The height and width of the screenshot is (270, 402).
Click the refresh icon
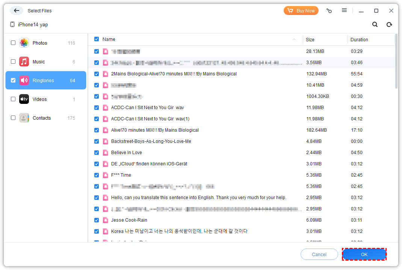coord(389,24)
